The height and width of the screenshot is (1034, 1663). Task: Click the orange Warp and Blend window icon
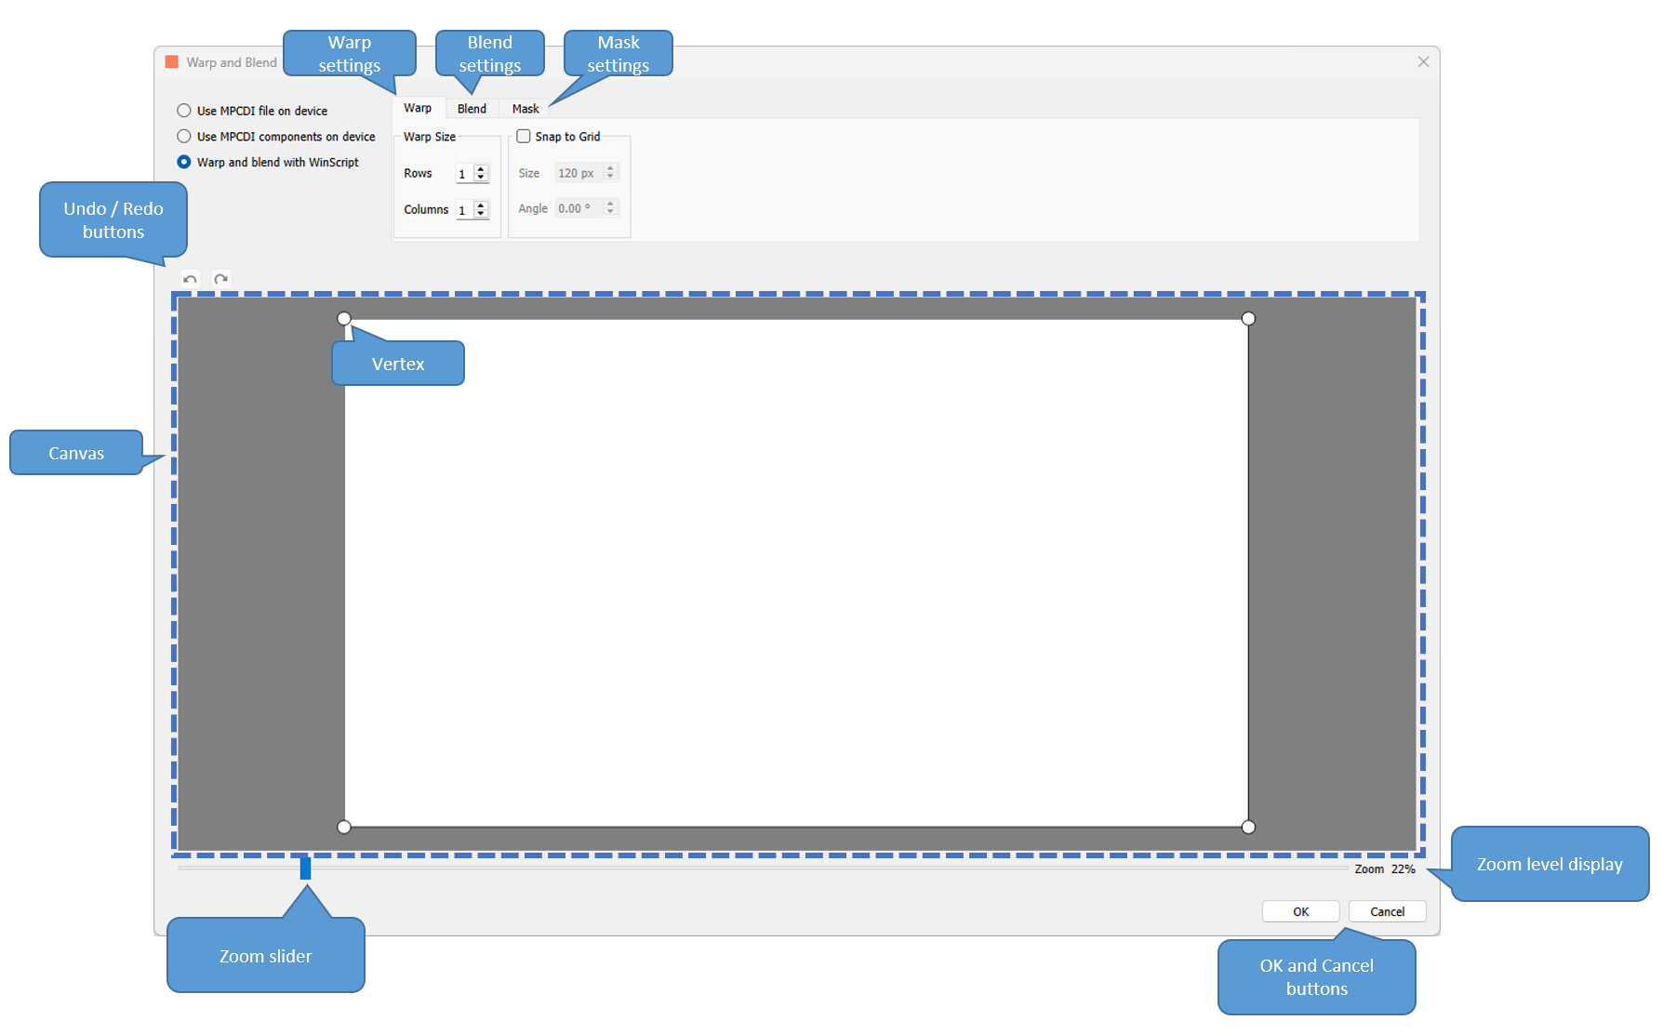(172, 62)
